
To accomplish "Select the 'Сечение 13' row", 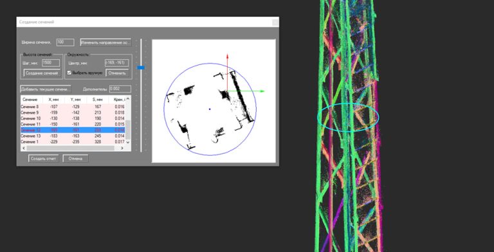I will pos(73,136).
